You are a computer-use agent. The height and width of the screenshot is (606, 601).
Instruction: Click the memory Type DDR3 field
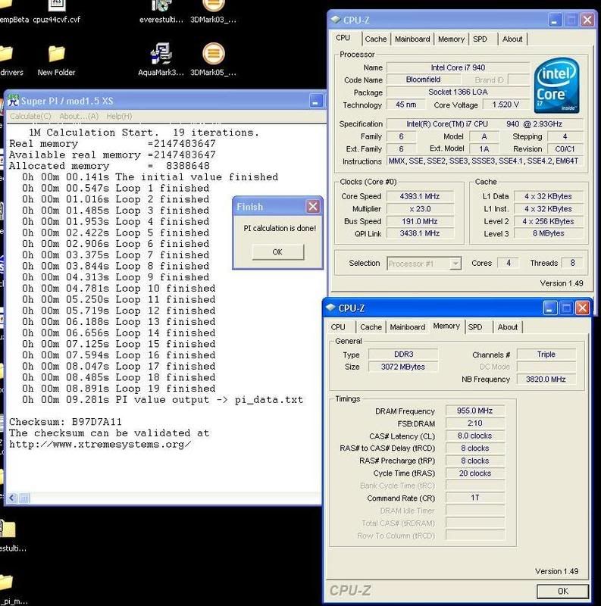click(403, 354)
